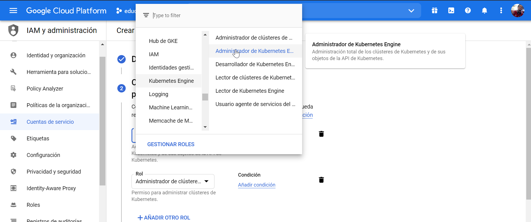Click the Políticas de la organización icon
The image size is (531, 222).
coord(13,105)
